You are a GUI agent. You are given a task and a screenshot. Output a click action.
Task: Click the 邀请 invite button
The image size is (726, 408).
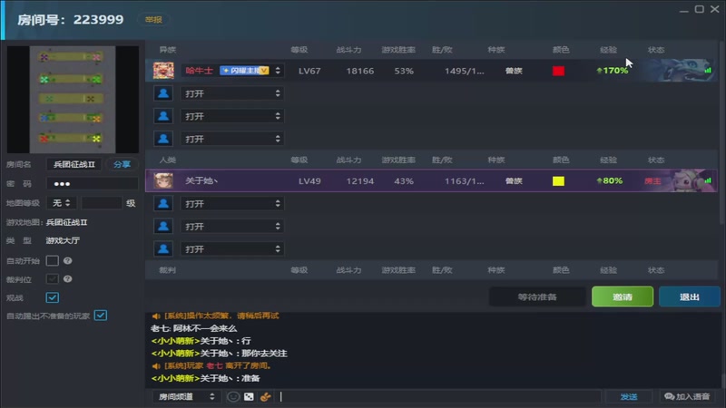[623, 297]
